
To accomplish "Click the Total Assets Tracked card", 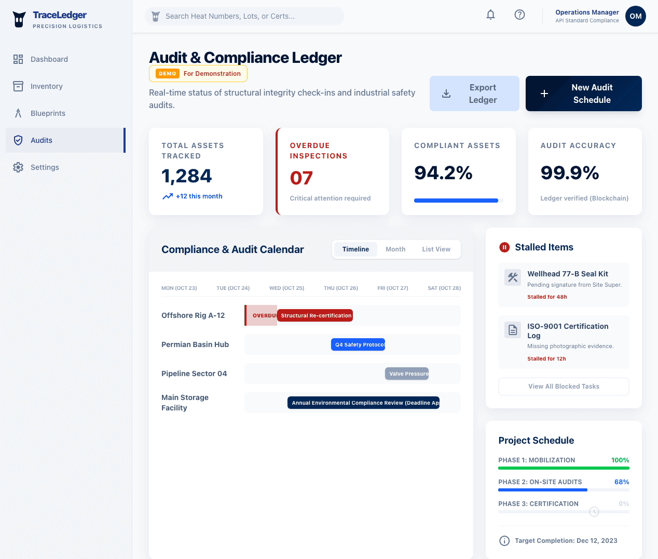I will click(x=206, y=171).
